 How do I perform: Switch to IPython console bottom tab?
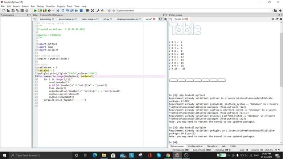pos(177,146)
